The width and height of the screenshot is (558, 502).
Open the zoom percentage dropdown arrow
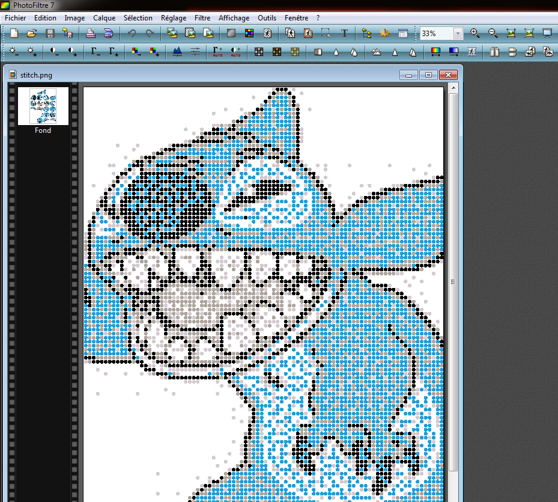click(458, 34)
